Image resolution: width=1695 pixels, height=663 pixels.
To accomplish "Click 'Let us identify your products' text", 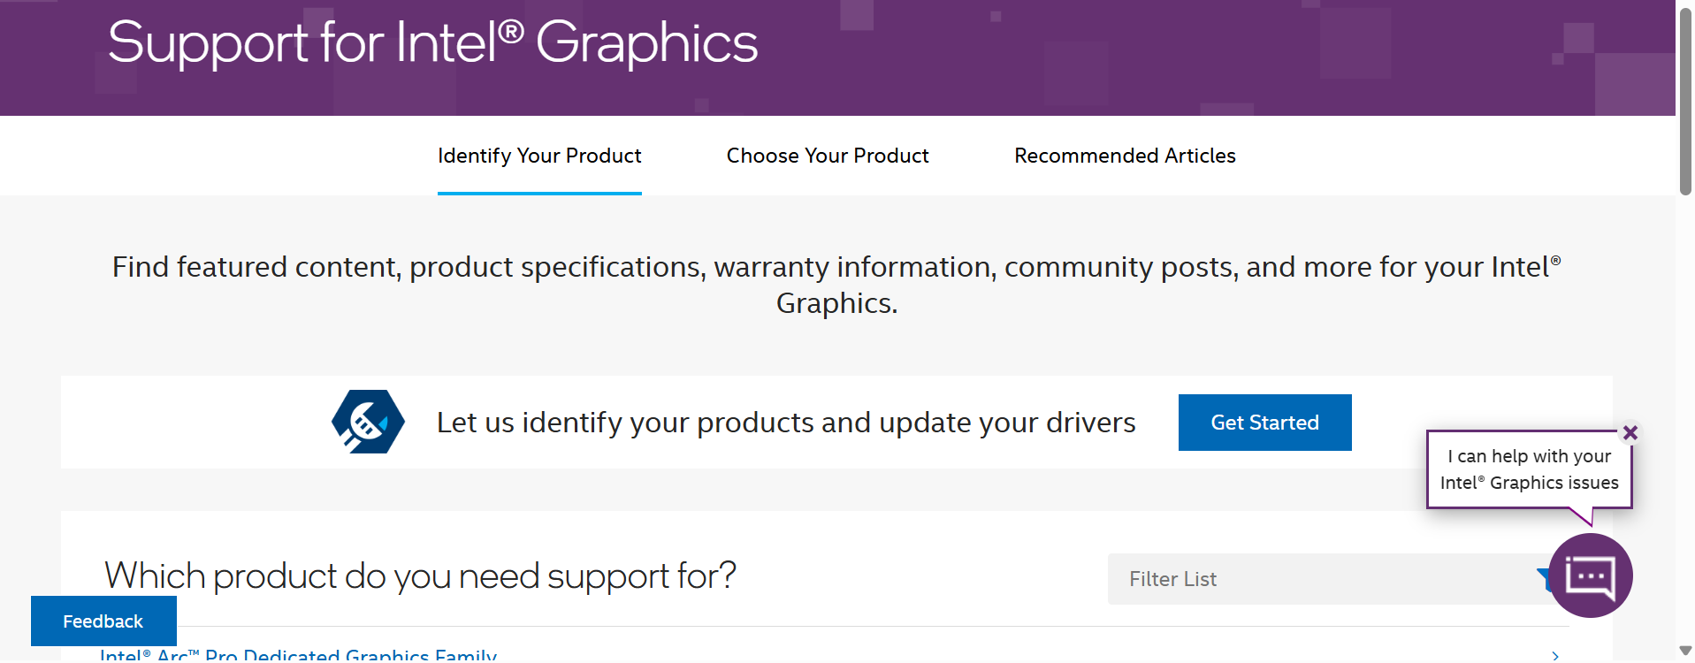I will pos(786,423).
